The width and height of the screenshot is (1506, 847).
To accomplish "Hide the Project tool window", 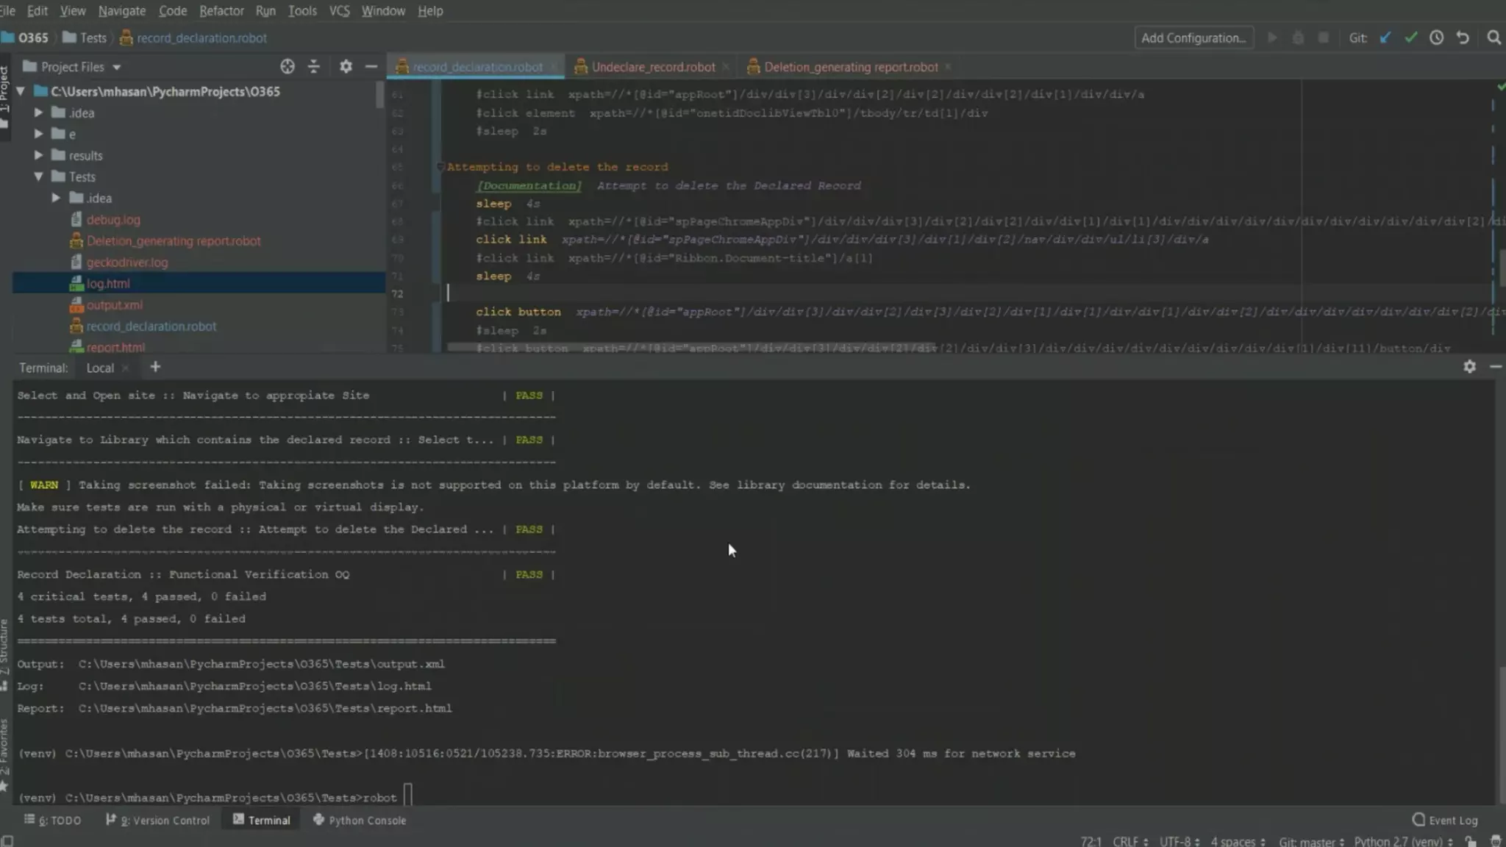I will click(x=371, y=66).
